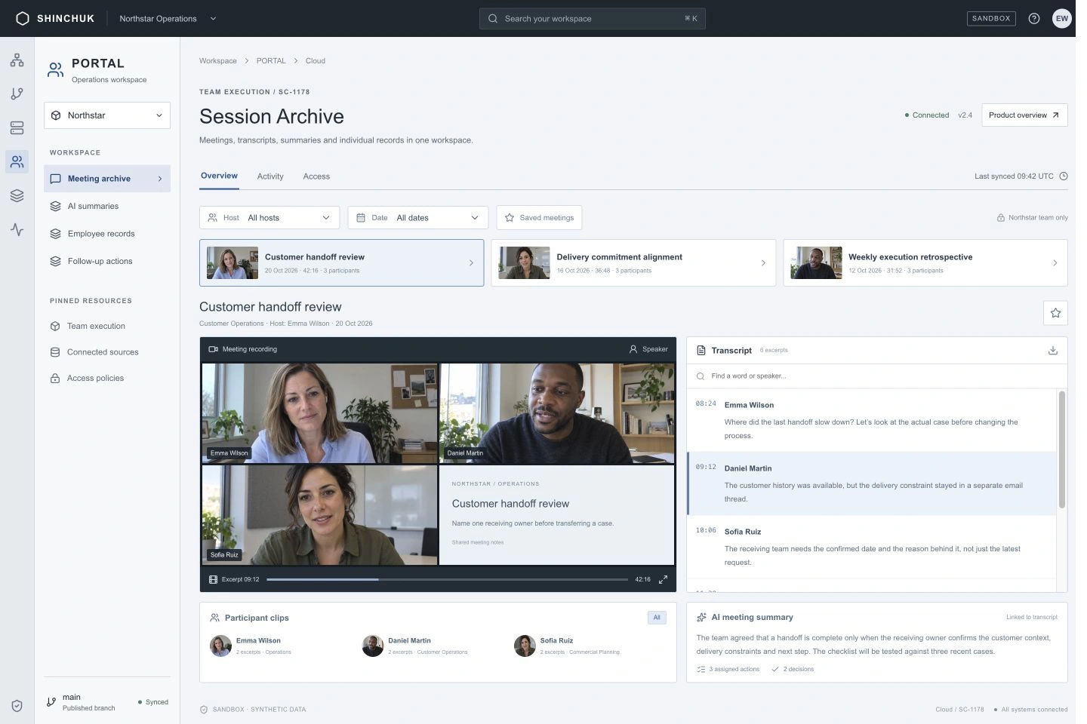Open the server stack icon in left rail
This screenshot has width=1087, height=724.
coord(17,128)
